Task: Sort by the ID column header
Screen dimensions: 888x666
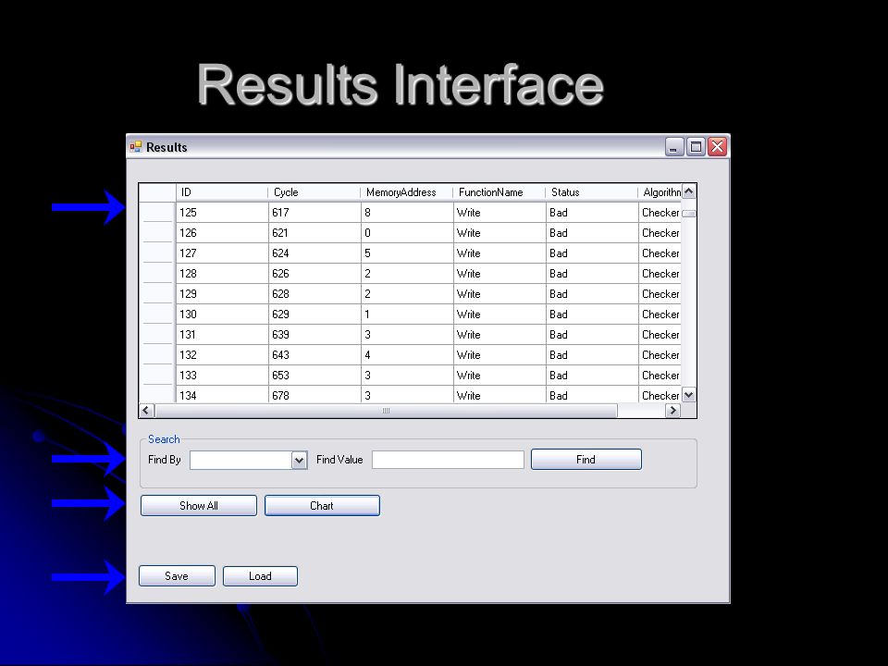Action: pos(221,192)
